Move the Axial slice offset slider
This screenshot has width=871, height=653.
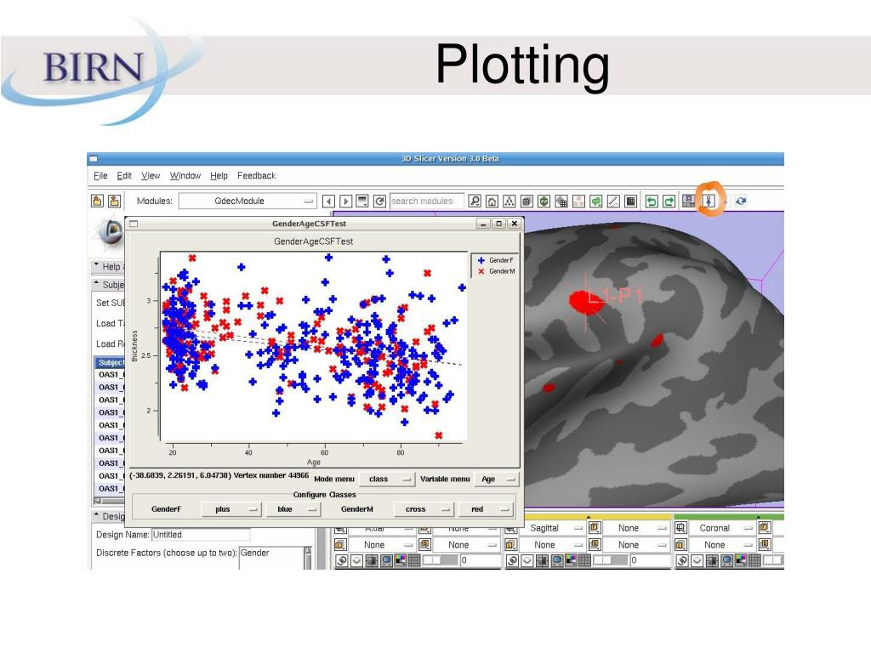(x=441, y=560)
